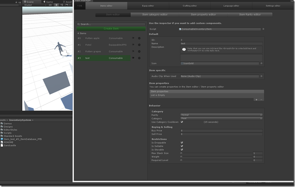Screen dimensions: 295x187
Task: Toggle scene audio speaker icon
Action: (62, 5)
